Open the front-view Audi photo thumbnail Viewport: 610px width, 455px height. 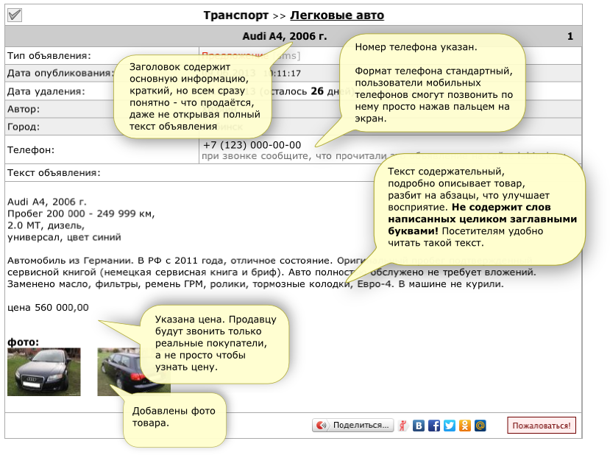[x=44, y=372]
